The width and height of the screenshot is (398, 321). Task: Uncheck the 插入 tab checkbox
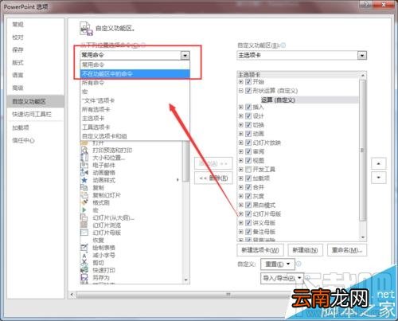point(248,107)
